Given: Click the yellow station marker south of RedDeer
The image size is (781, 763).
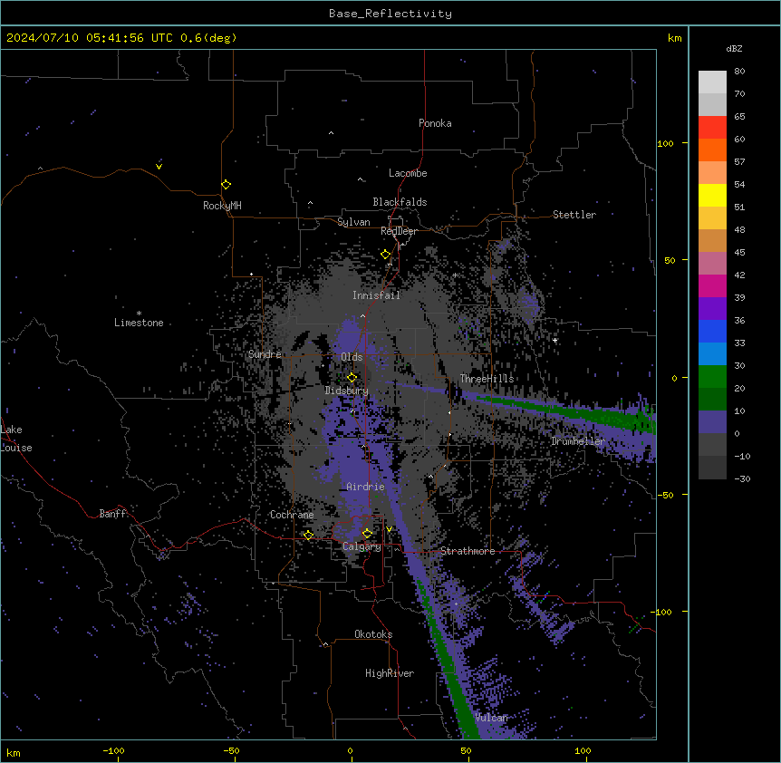Looking at the screenshot, I should tap(385, 255).
